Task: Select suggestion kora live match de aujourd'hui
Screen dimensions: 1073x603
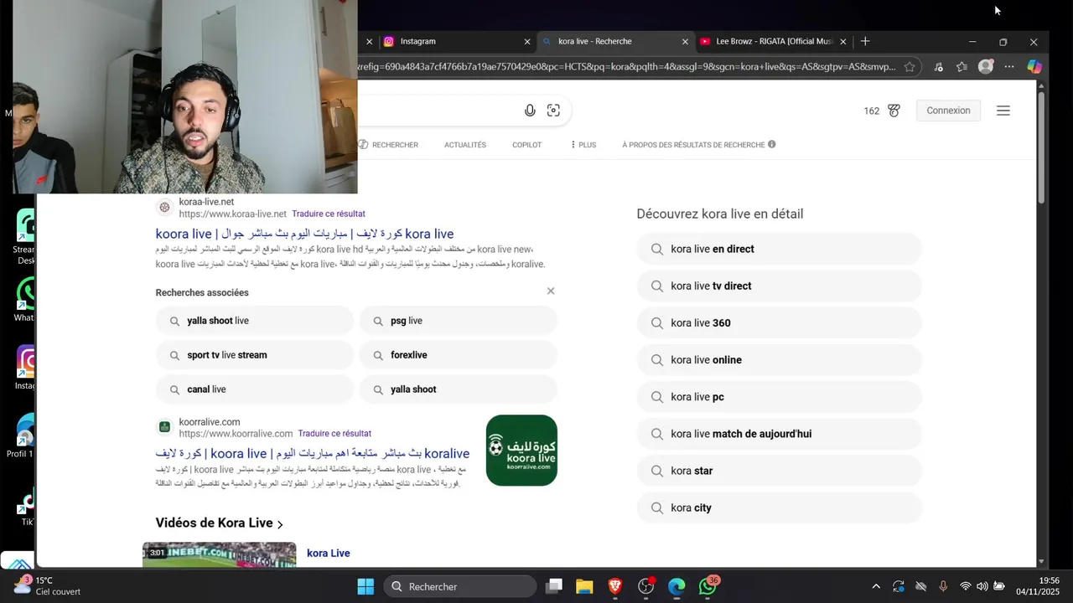Action: (x=780, y=434)
